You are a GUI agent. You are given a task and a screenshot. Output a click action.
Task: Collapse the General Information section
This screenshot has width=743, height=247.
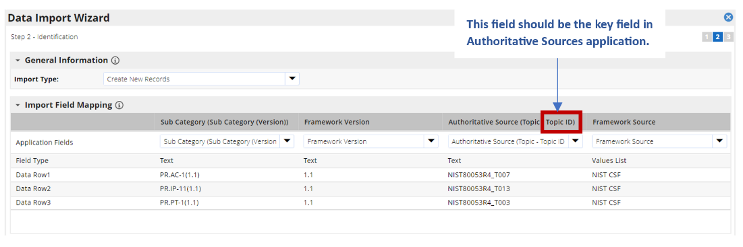(18, 61)
